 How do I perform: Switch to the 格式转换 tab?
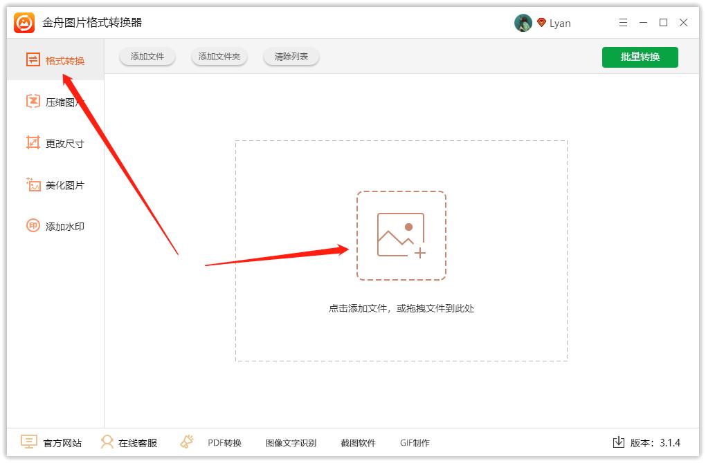click(x=55, y=61)
